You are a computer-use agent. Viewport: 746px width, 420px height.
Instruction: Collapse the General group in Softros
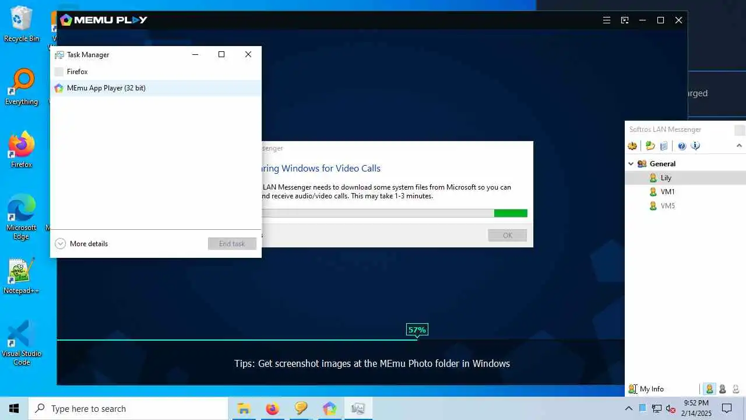click(631, 164)
